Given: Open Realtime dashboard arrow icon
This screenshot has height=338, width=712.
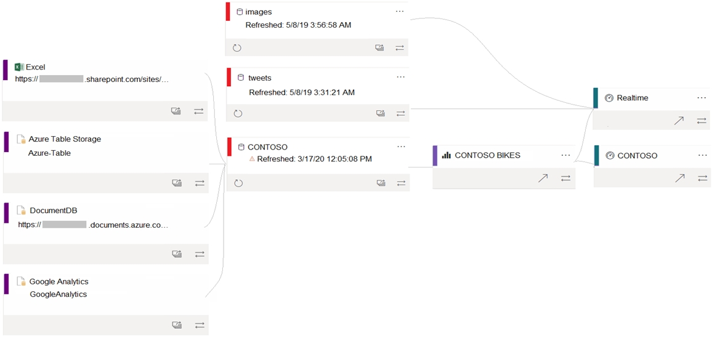Looking at the screenshot, I should pyautogui.click(x=679, y=121).
